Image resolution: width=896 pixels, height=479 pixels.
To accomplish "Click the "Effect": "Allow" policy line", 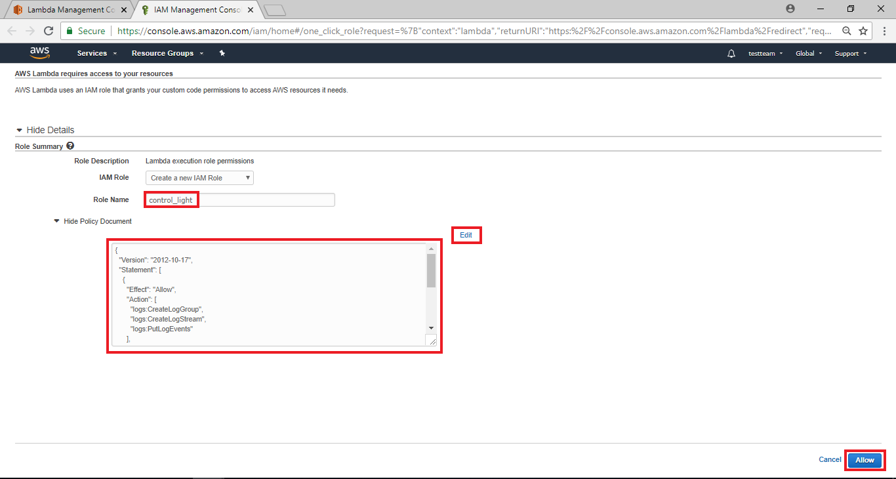I will point(152,289).
